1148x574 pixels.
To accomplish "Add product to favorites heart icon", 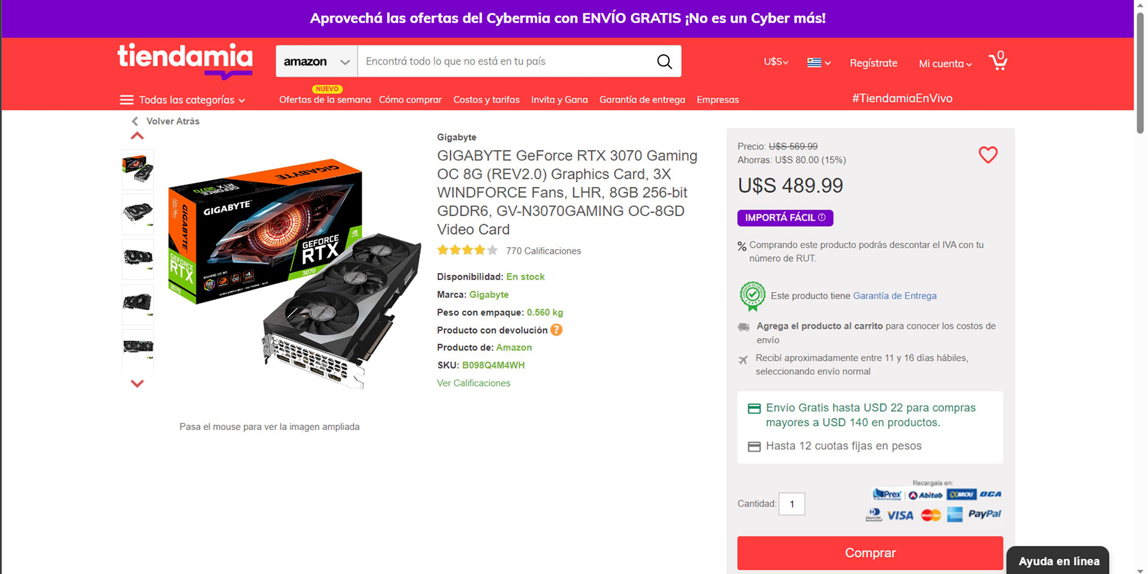I will (x=988, y=155).
